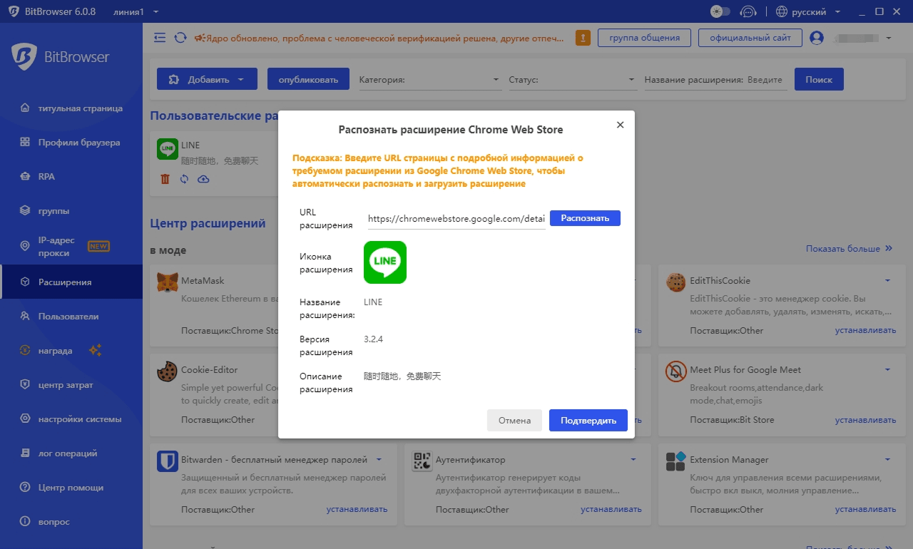The image size is (913, 549).
Task: Open вопрос in the sidebar
Action: pyautogui.click(x=71, y=522)
